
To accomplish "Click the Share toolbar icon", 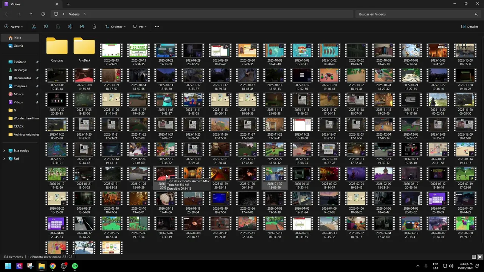I will 82,27.
